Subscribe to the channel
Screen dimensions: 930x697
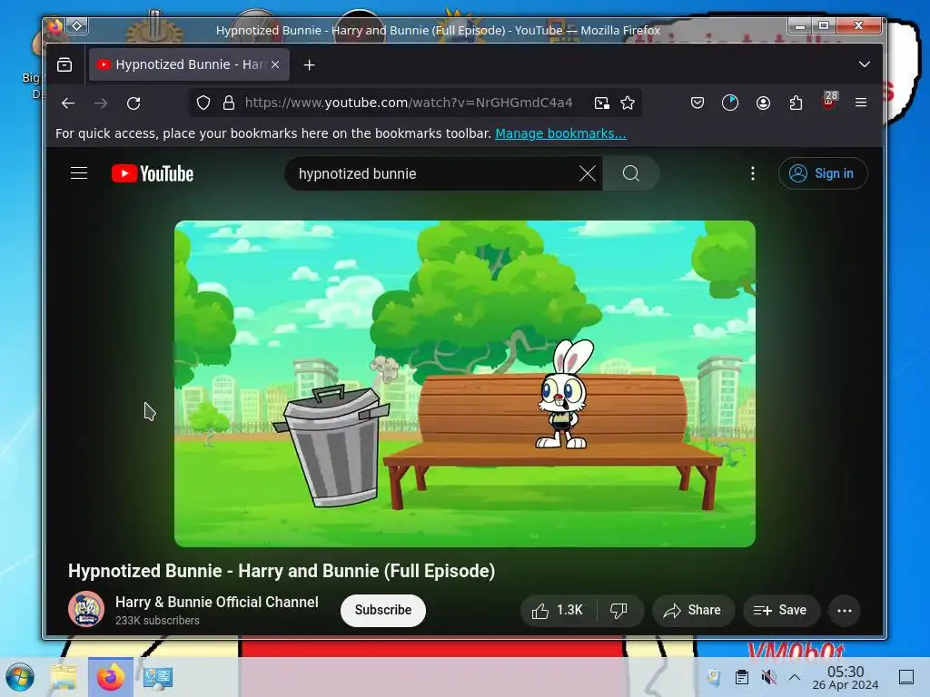[x=383, y=610]
